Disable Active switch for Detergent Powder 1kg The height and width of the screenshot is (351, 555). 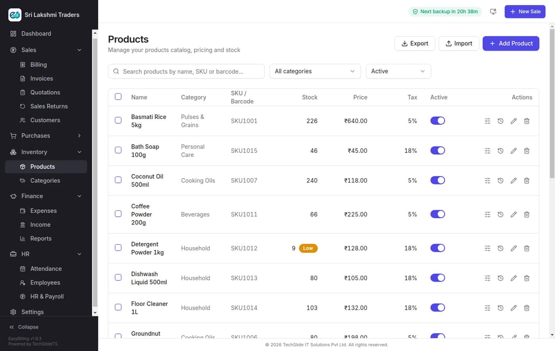point(438,248)
